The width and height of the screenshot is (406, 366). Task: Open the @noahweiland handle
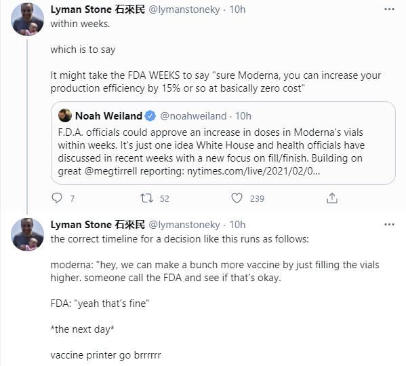[x=193, y=116]
